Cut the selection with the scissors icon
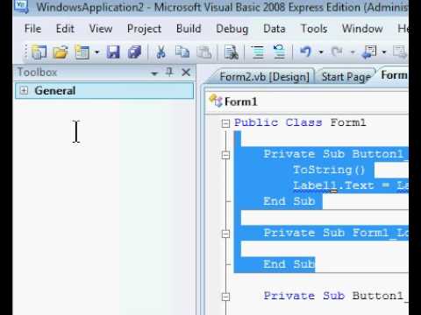The width and height of the screenshot is (421, 315). (161, 52)
